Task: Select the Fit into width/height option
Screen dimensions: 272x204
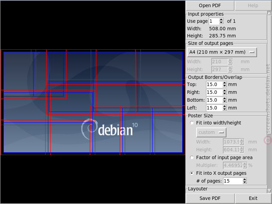Action: point(192,123)
